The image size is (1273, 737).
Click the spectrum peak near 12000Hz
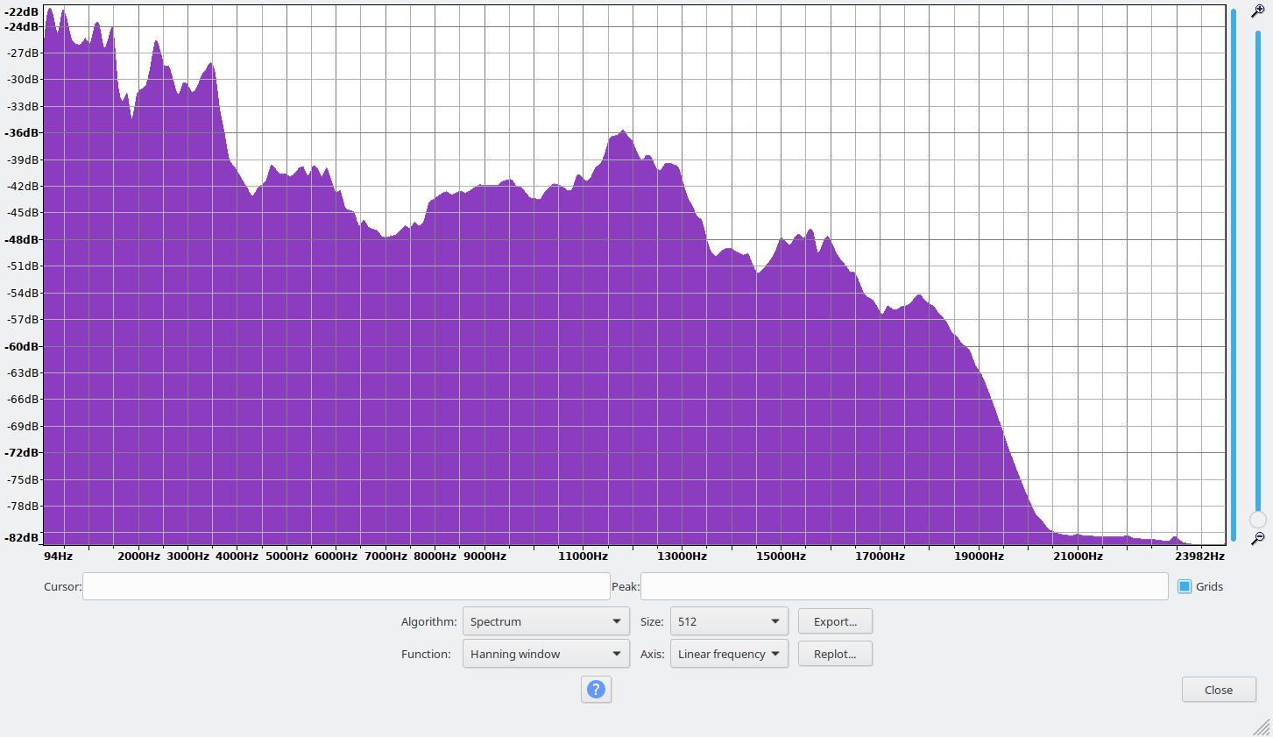pos(623,131)
